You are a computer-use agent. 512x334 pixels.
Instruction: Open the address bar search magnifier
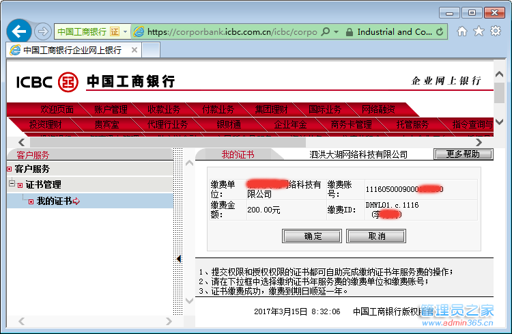point(326,31)
